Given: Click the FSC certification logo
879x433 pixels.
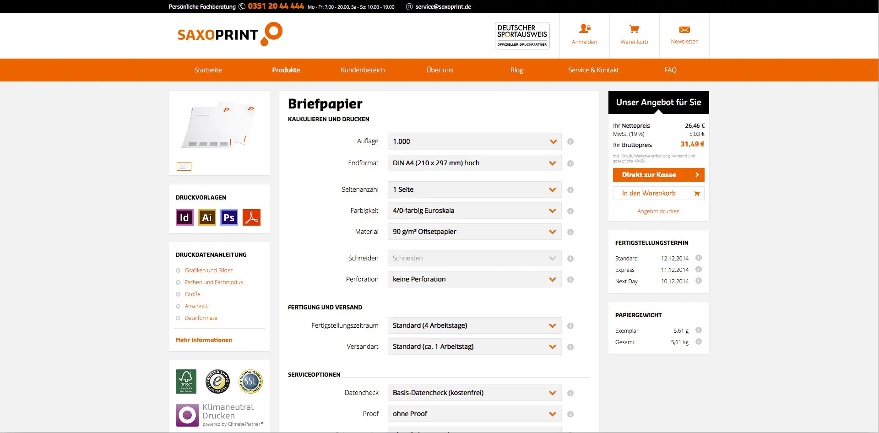Looking at the screenshot, I should pos(186,381).
